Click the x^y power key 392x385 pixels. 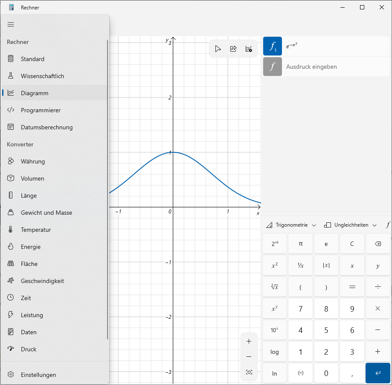(x=275, y=309)
